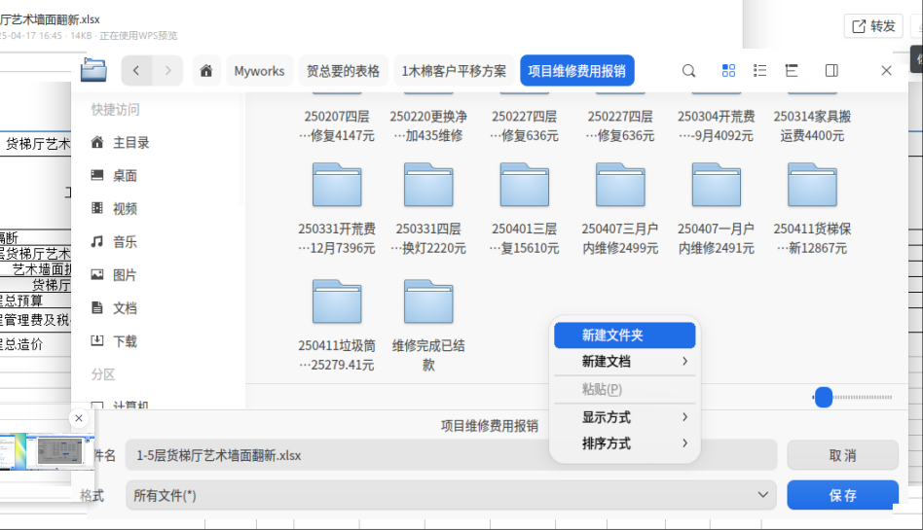This screenshot has height=530, width=923.
Task: Choose 新建文件夹 in context menu
Action: (624, 336)
